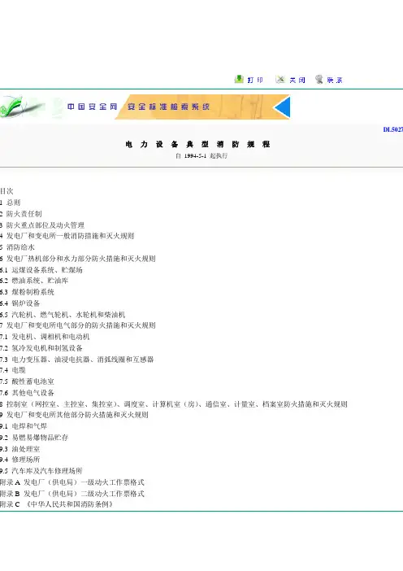Click the 中国安全网 banner text
Image resolution: width=403 pixels, height=571 pixels.
[93, 107]
